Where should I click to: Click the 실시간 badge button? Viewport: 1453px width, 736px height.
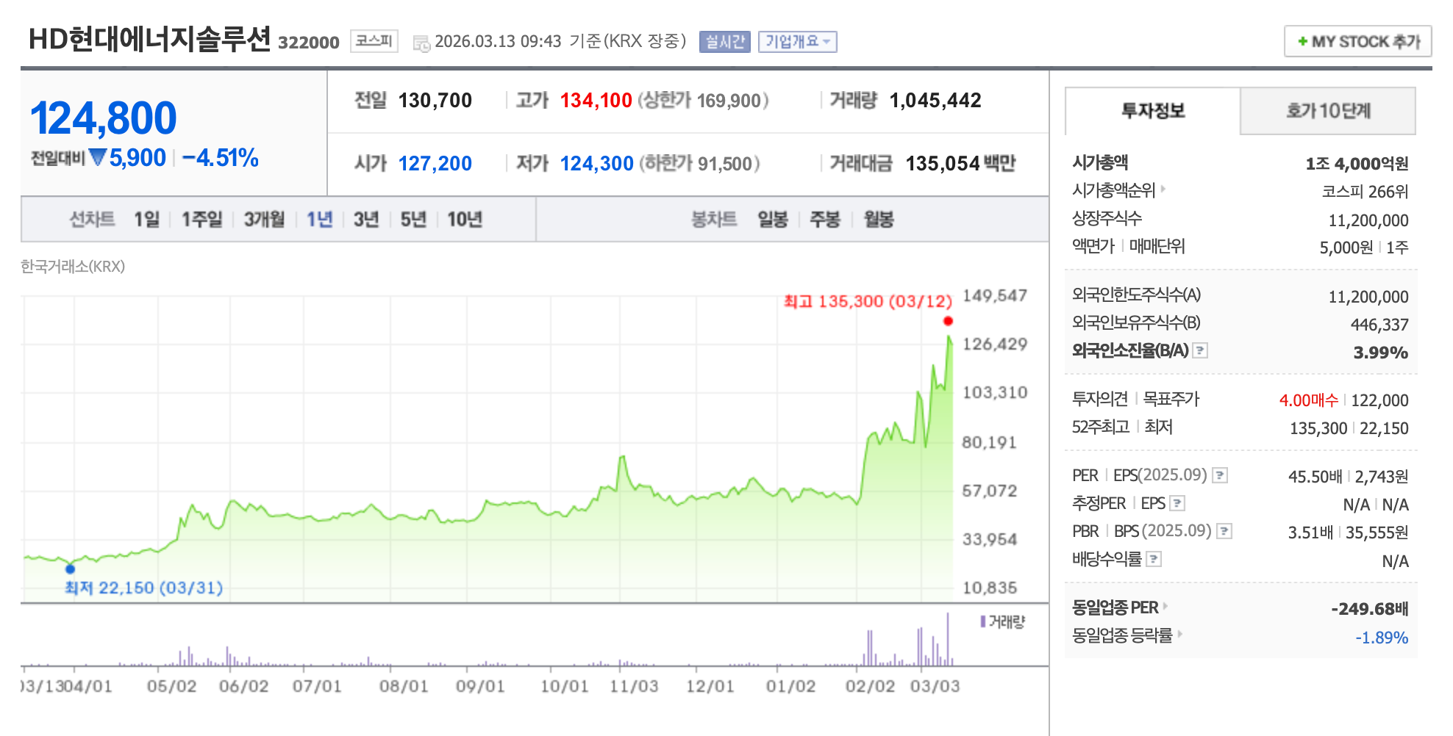tap(724, 41)
